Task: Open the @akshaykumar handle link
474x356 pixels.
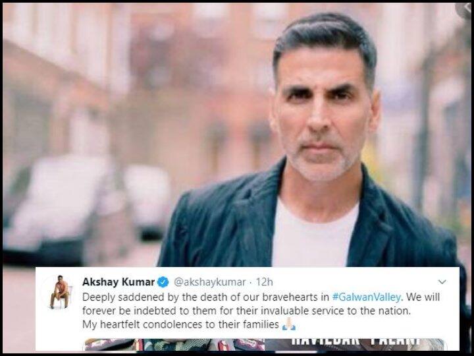Action: point(209,282)
